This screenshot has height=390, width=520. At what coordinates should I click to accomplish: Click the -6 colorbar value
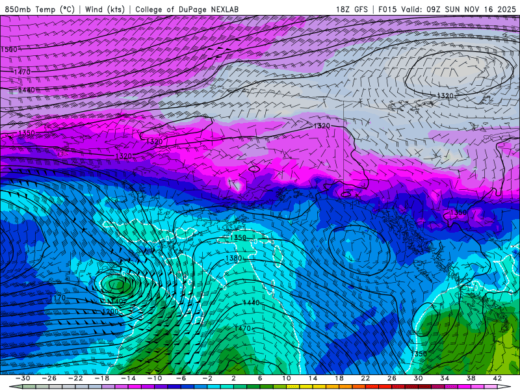click(x=181, y=378)
